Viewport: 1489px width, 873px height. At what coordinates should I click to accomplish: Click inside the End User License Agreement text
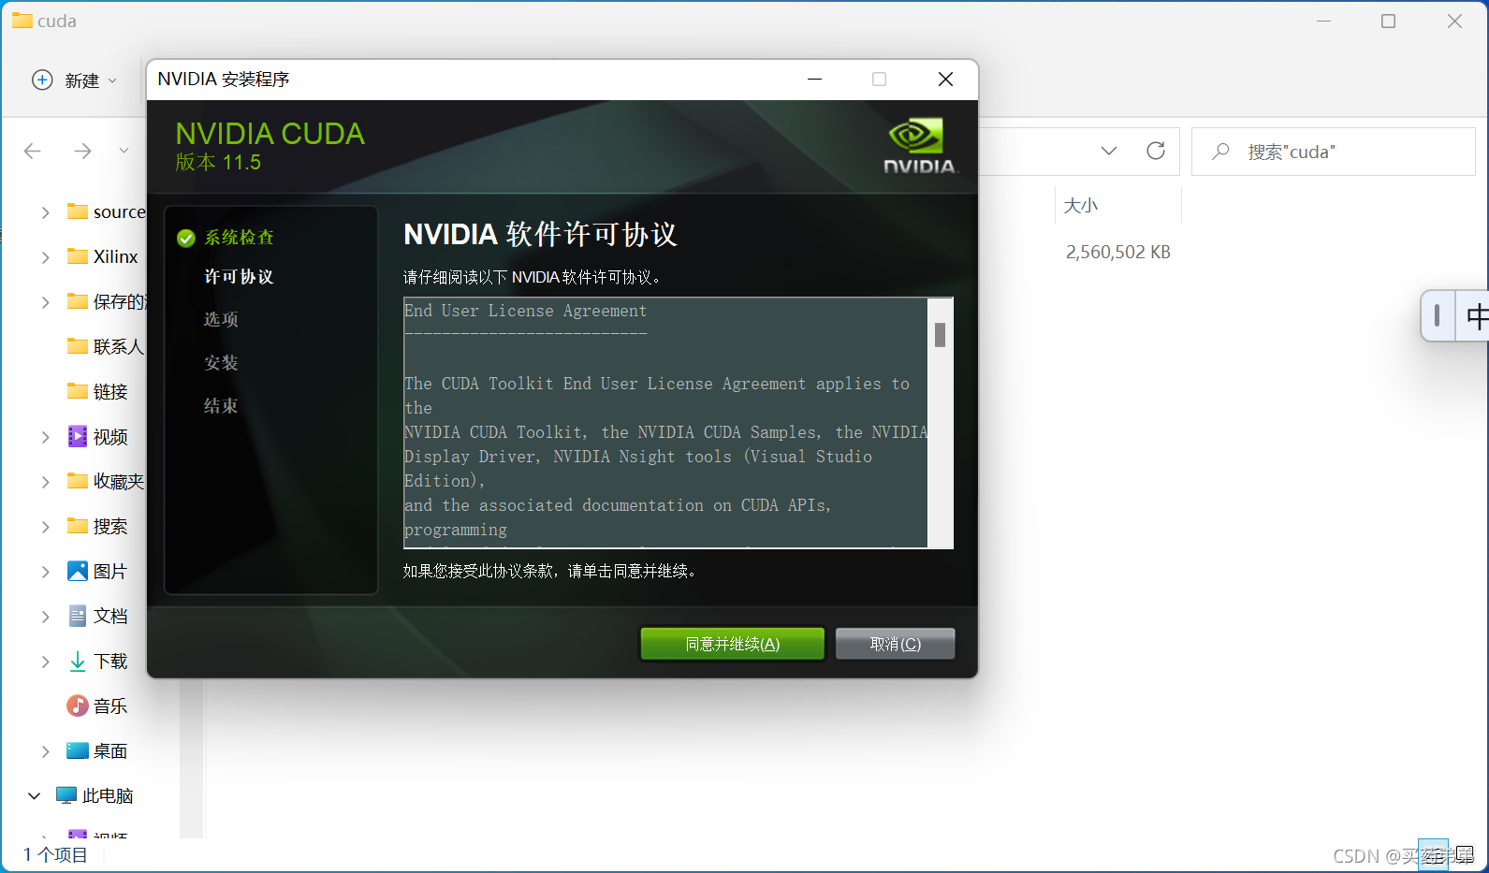tap(665, 422)
